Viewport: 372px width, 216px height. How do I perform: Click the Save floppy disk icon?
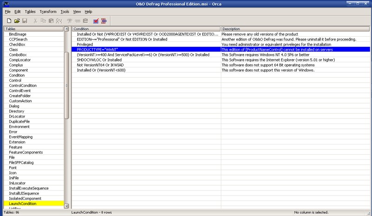tap(25, 21)
